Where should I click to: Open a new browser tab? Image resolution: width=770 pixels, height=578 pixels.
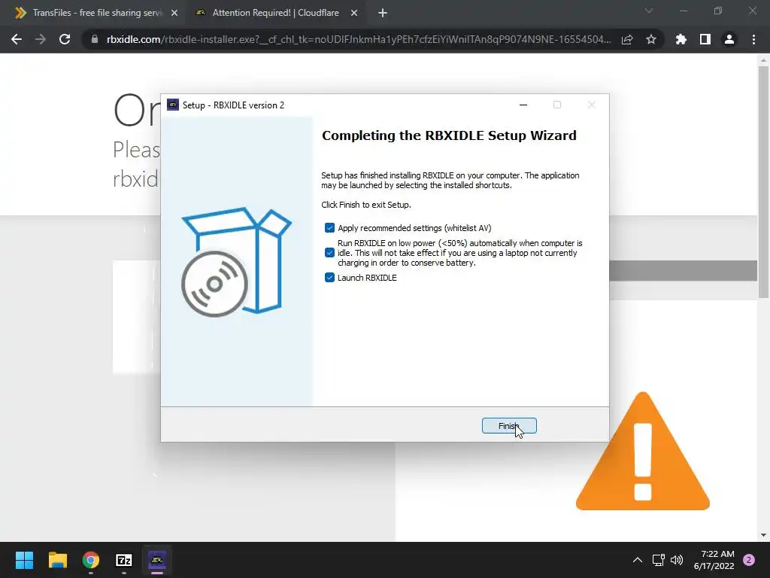pos(383,14)
